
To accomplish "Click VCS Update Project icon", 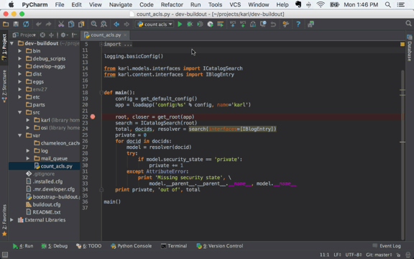I will click(233, 24).
